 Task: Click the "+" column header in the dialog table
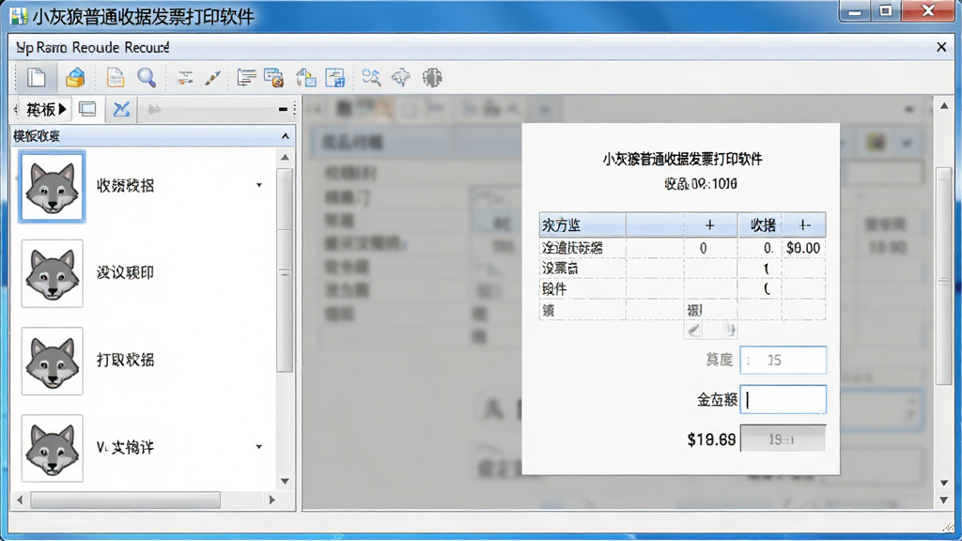[x=710, y=225]
